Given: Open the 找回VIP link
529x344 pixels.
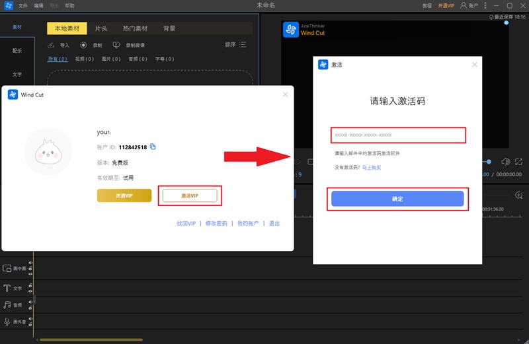Looking at the screenshot, I should (186, 223).
